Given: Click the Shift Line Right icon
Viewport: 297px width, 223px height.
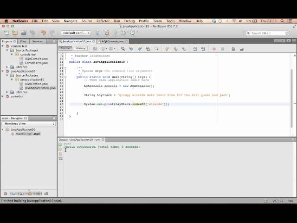Looking at the screenshot, I should click(203, 49).
